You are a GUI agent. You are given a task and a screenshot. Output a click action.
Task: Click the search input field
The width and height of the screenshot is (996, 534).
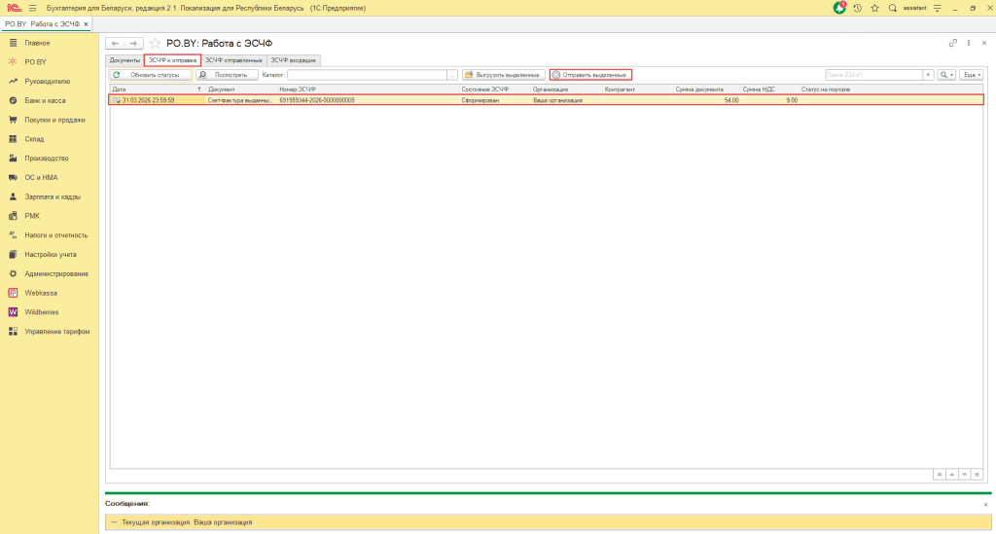tap(872, 75)
